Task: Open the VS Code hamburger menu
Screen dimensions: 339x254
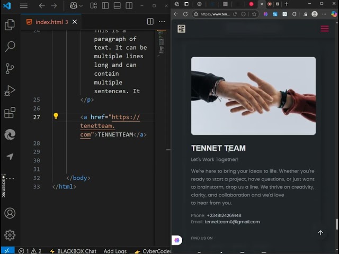Action: [23, 6]
